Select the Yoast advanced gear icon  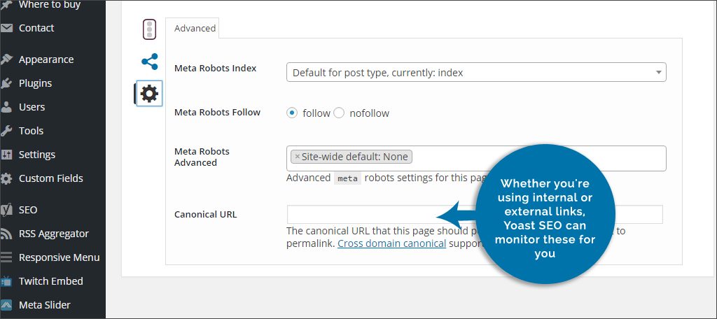pyautogui.click(x=149, y=93)
